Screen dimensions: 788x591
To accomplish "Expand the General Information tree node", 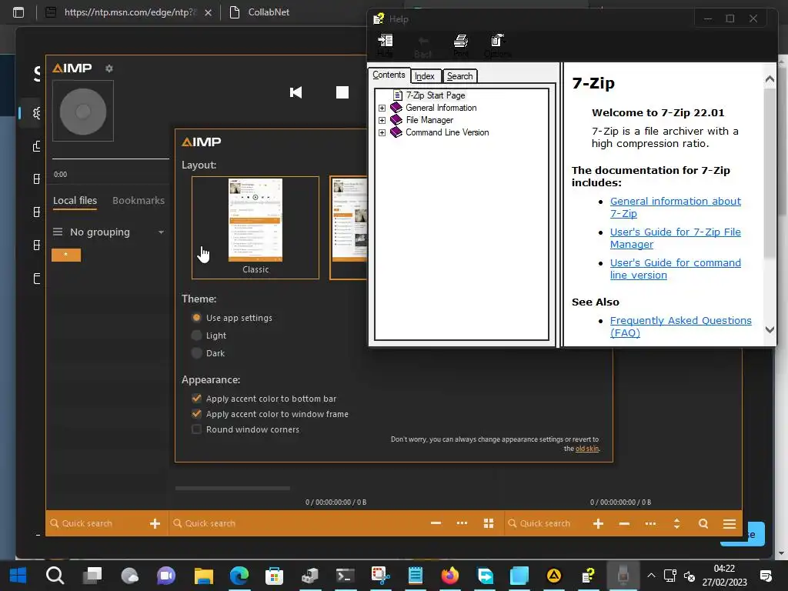I will click(382, 108).
